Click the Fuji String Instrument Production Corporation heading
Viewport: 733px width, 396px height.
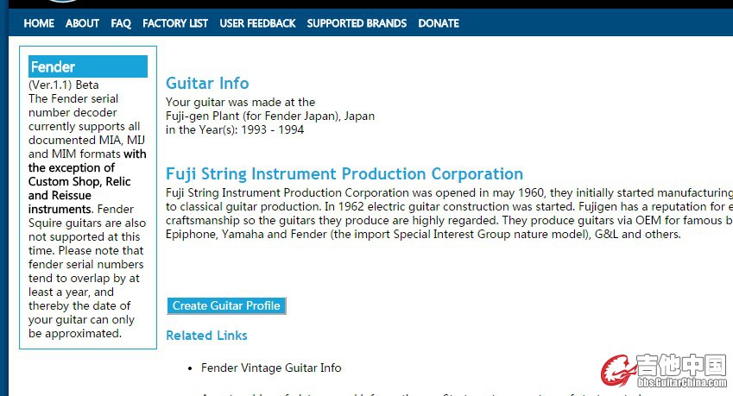pyautogui.click(x=344, y=173)
